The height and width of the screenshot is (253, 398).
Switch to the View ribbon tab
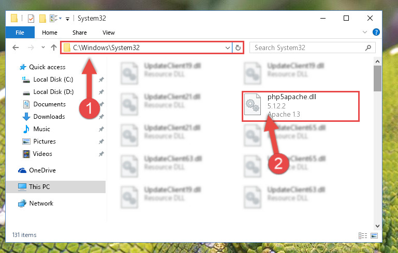click(x=109, y=33)
